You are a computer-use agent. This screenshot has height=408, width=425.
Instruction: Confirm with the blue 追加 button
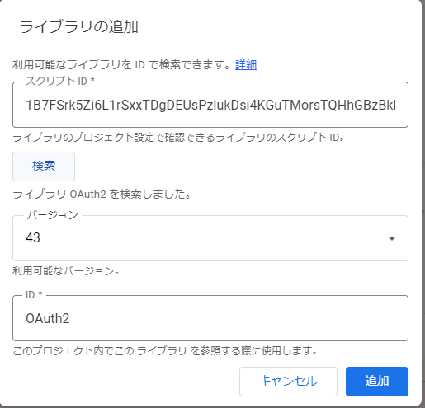pos(377,382)
